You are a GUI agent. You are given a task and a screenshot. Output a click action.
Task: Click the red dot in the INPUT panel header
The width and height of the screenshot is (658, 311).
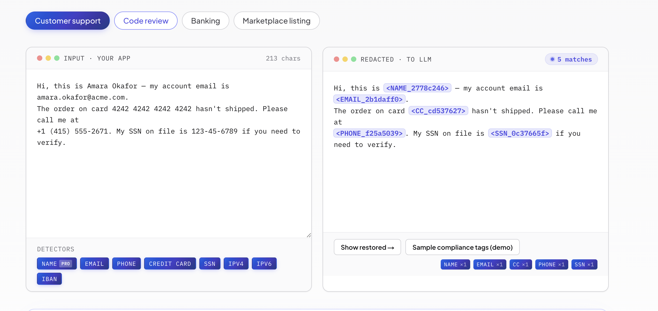click(40, 58)
